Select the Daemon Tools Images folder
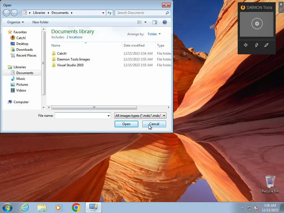 pos(73,59)
